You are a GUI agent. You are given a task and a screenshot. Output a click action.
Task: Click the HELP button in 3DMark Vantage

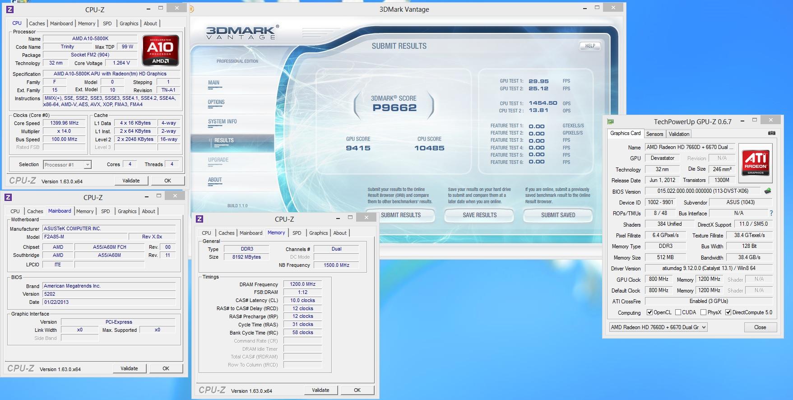coord(590,46)
